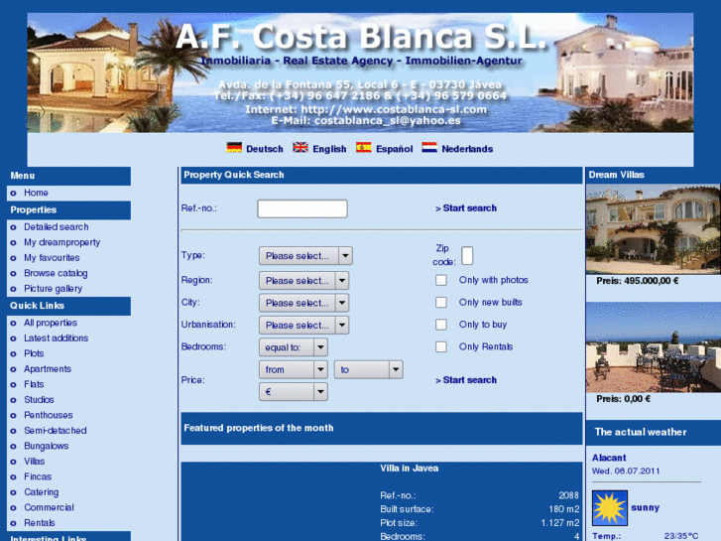Toggle the Only Rentals checkbox
This screenshot has height=541, width=721.
[441, 346]
